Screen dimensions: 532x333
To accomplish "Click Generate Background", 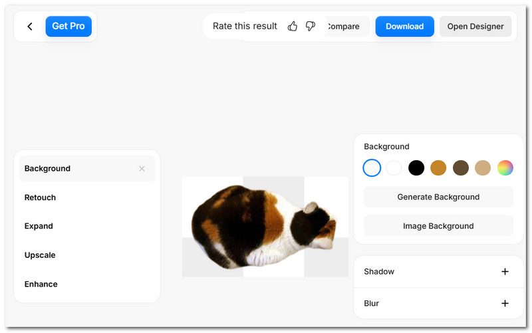I will pos(438,197).
